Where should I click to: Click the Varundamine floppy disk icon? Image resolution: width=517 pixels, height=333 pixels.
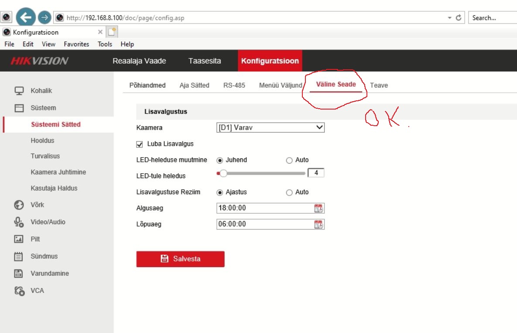pos(19,274)
